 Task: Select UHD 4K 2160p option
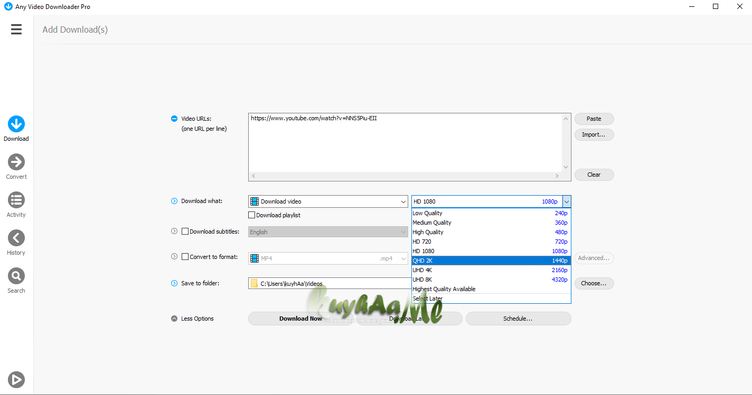pos(491,270)
